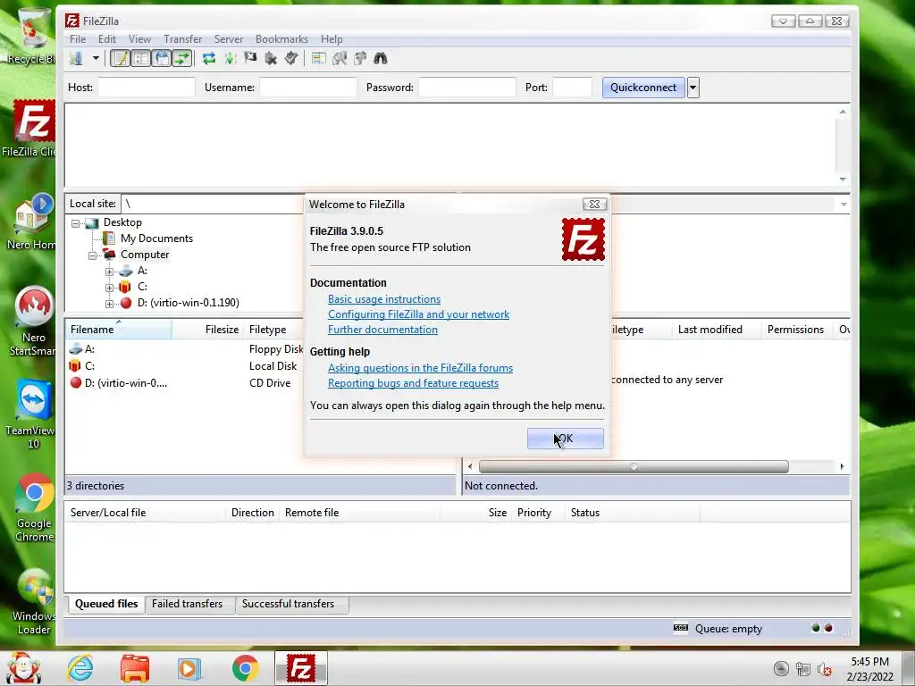Toggle transfer queue display
The image size is (915, 686).
182,58
